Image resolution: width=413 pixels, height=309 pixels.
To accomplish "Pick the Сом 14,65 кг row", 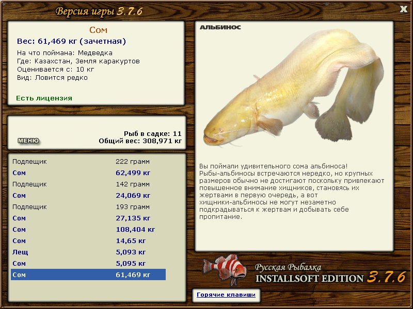I will click(x=88, y=241).
